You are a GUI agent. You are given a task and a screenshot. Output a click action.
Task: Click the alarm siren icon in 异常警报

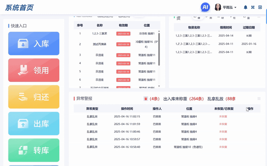tap(146, 99)
